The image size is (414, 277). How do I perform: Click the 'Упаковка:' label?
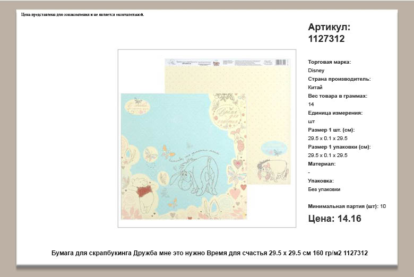point(321,181)
